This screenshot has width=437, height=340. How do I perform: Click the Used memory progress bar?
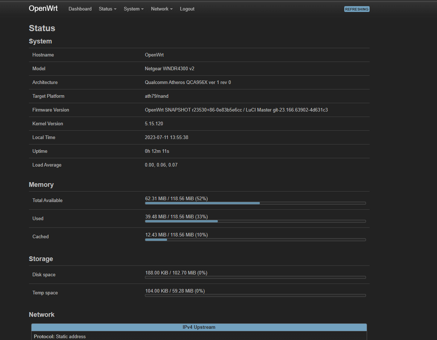coord(255,221)
